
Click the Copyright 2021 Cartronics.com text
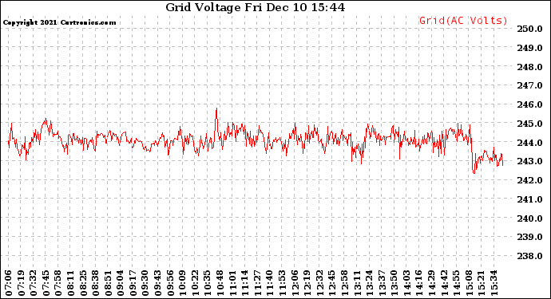coord(59,22)
